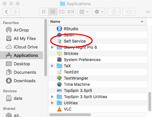
Task: Click the iCloud Drive cloud icon
Action: [x=9, y=47]
